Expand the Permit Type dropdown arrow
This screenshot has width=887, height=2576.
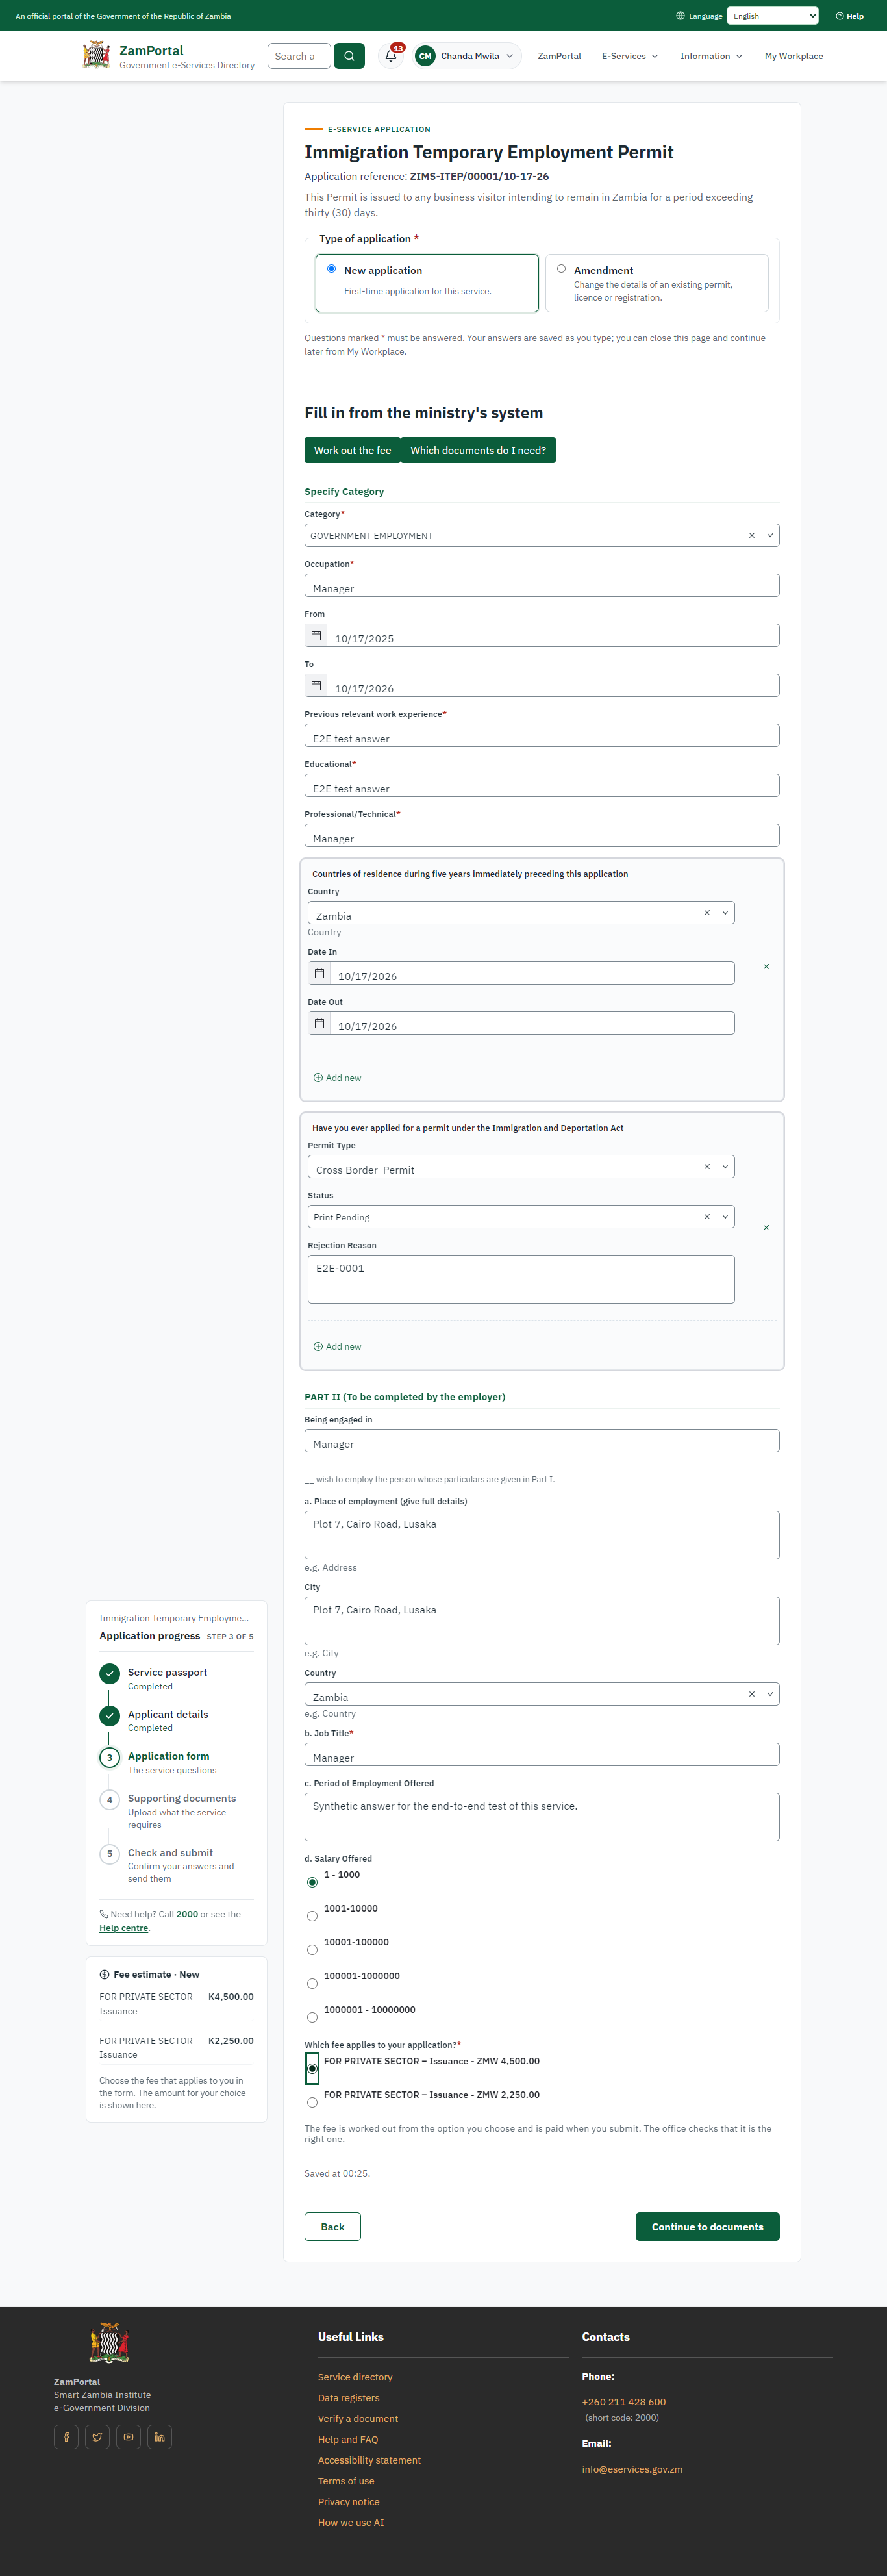725,1166
